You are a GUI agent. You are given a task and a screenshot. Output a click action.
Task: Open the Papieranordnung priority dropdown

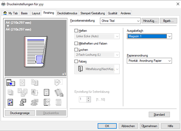tap(149, 61)
